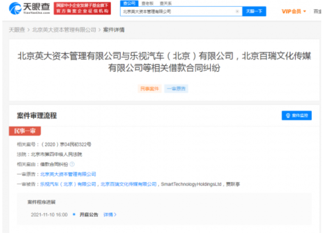Click the blue dot timeline marker for 开庭公告
Screen dimensions: 324x233
tap(74, 214)
